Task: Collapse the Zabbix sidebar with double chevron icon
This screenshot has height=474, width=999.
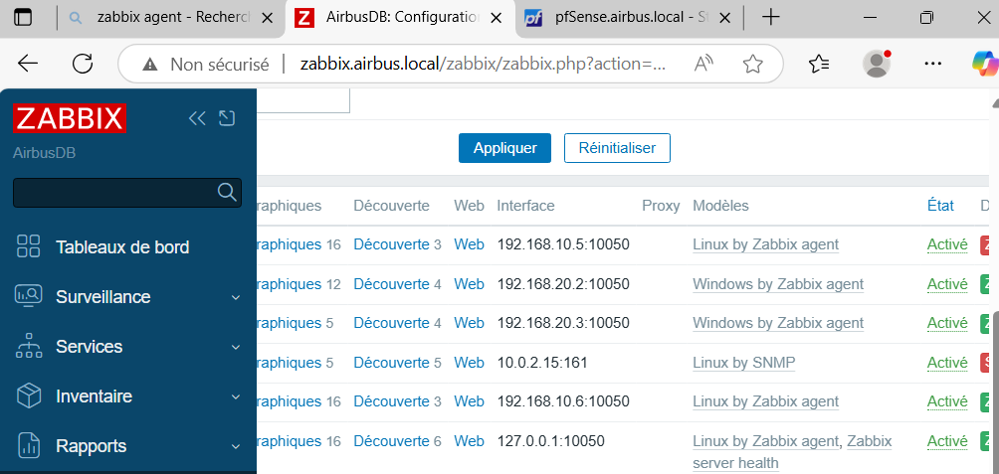Action: 197,119
